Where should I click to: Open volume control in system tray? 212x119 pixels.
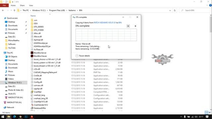point(196,117)
